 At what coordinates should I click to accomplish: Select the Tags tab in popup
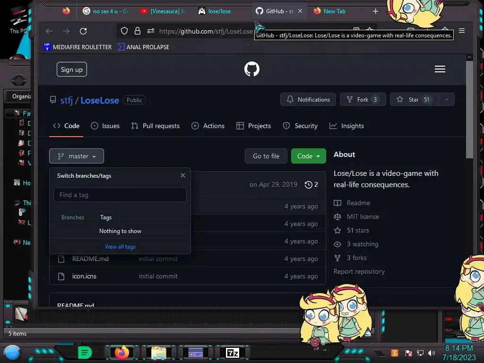coord(106,217)
